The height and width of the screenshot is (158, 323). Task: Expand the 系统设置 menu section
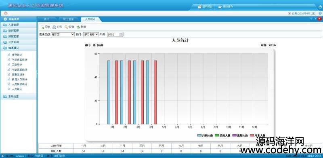18,96
